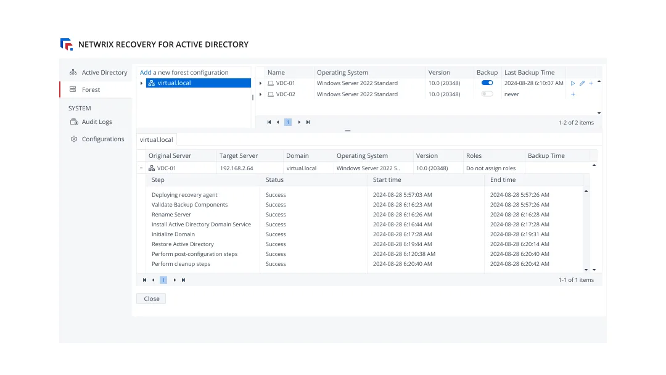Click plus icon in VDC-01 row
666x375 pixels.
(x=591, y=83)
